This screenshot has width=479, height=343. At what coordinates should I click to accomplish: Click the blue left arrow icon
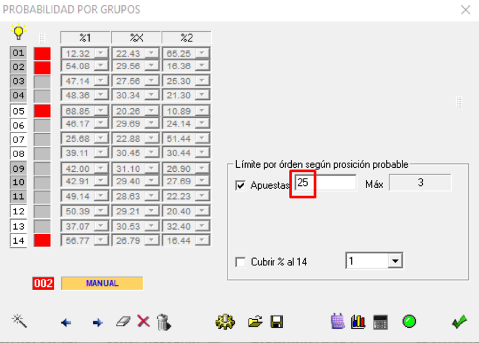(66, 322)
